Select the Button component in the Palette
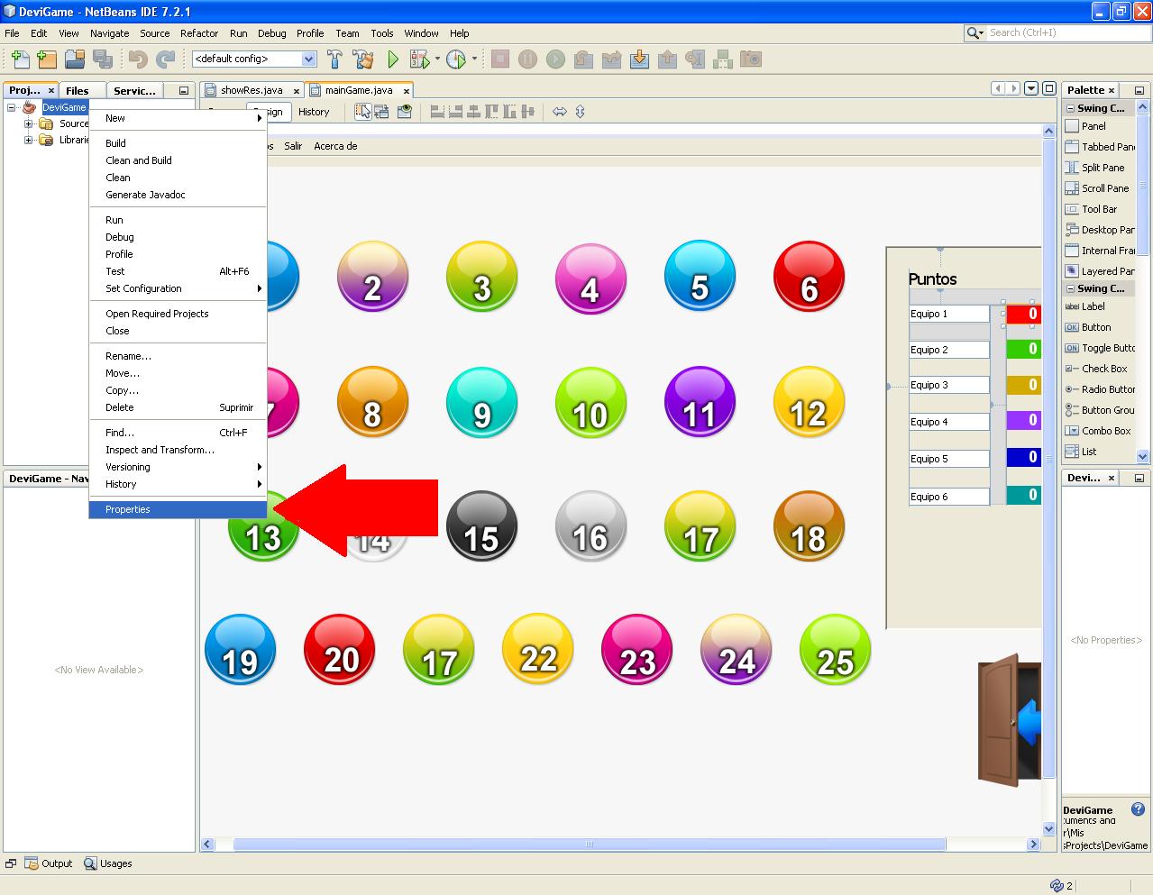The image size is (1153, 895). pos(1096,327)
